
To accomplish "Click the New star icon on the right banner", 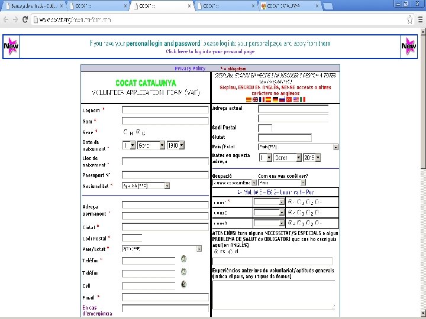I will click(409, 47).
